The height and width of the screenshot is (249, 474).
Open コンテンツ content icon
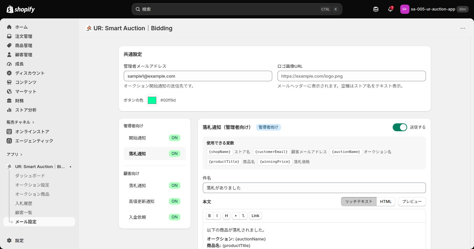pyautogui.click(x=9, y=82)
